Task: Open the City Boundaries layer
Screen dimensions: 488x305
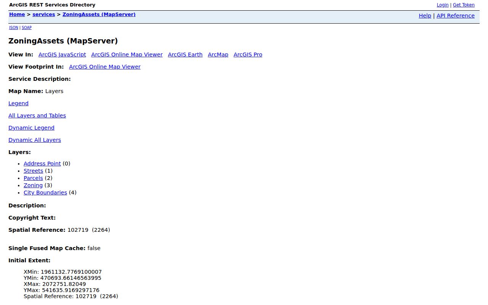Action: tap(45, 193)
